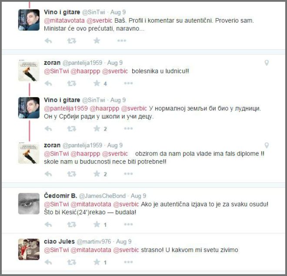Click location pin on zoran's second tweet
This screenshot has width=287, height=276.
(267, 145)
